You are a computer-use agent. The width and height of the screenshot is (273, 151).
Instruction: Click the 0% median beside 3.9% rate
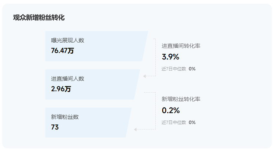(x=192, y=69)
